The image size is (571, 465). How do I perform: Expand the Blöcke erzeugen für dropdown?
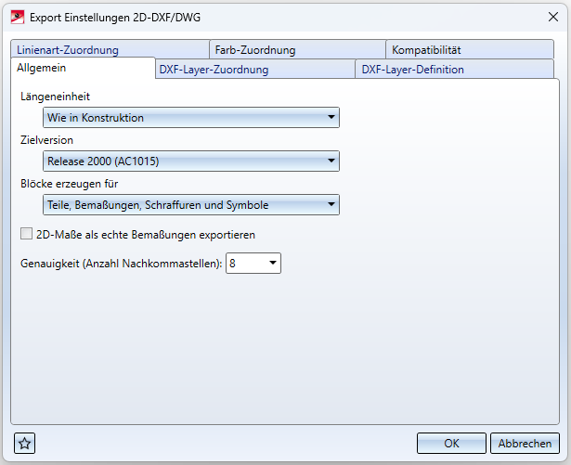coord(191,204)
